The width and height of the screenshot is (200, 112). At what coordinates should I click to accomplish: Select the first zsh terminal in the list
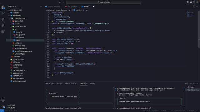tap(192, 87)
